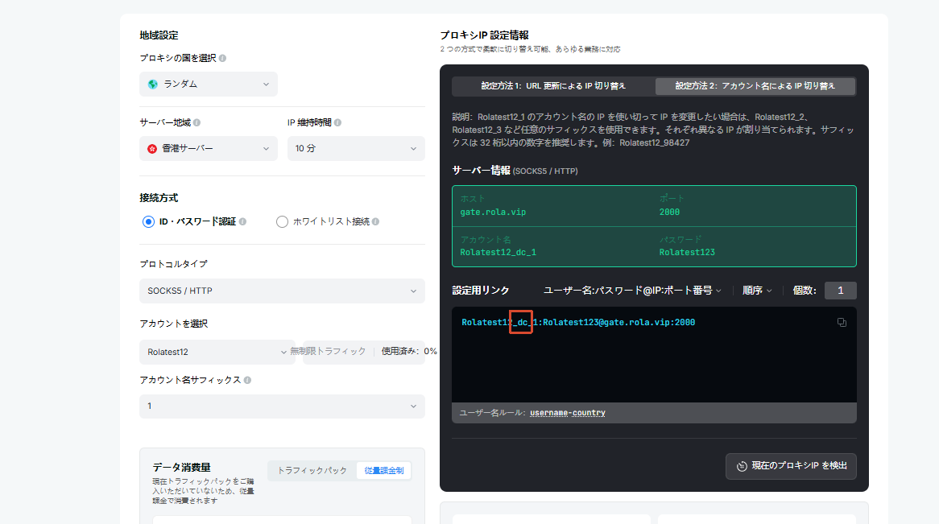
Task: Click 現在のプロキシIP を検出 button
Action: click(791, 466)
